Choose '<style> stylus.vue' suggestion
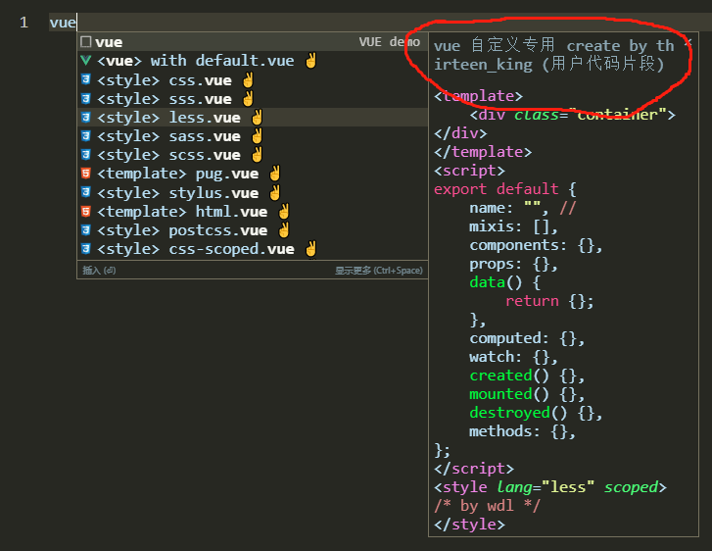The image size is (712, 551). 253,192
